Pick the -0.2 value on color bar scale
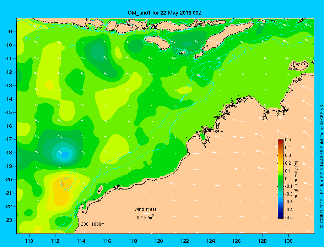The width and height of the screenshot is (324, 247). tap(289, 194)
